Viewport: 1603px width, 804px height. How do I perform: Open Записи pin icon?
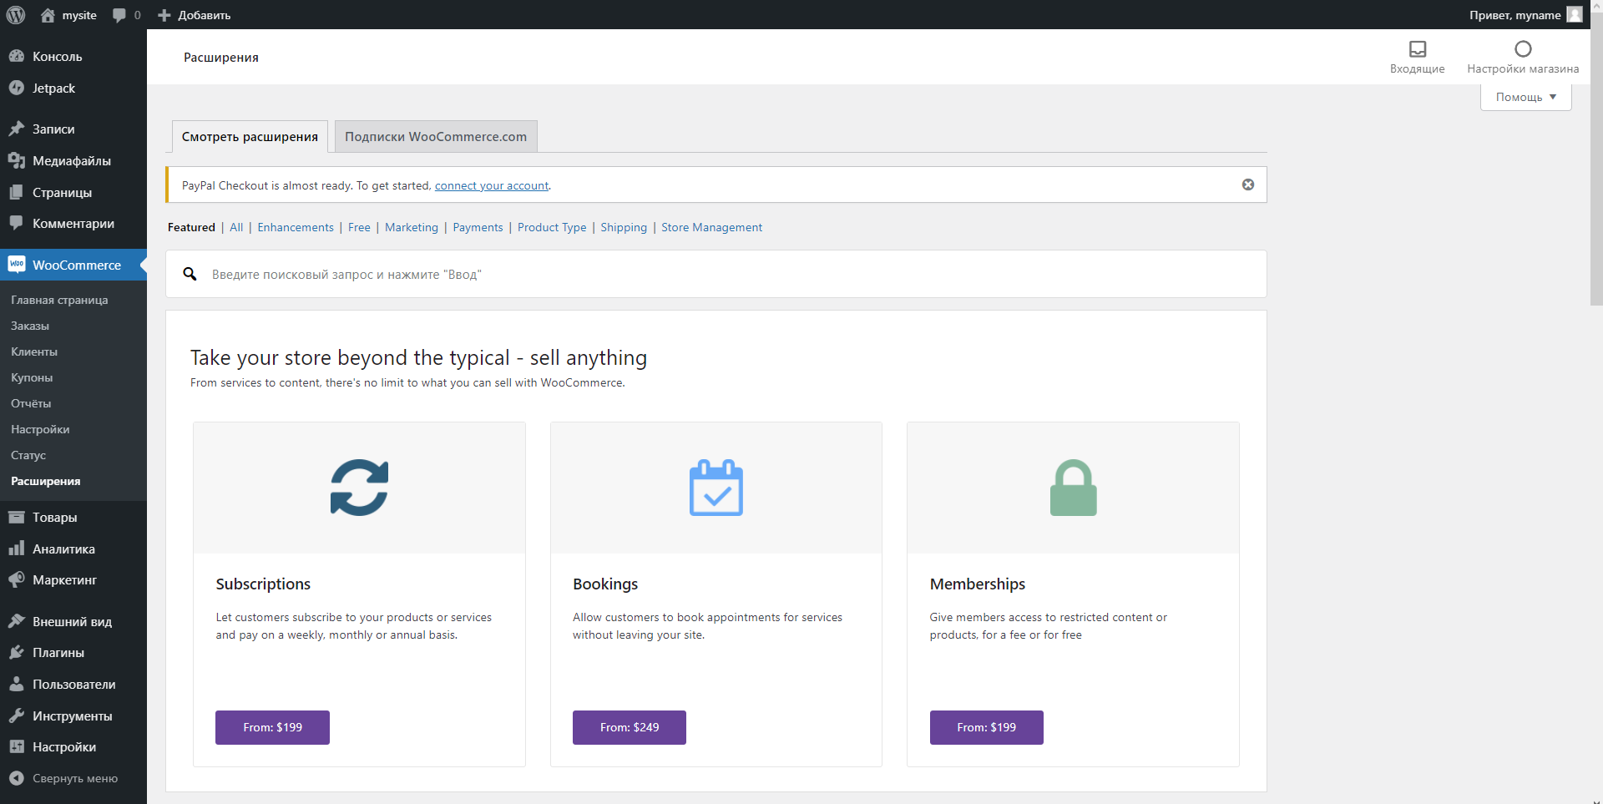[16, 129]
